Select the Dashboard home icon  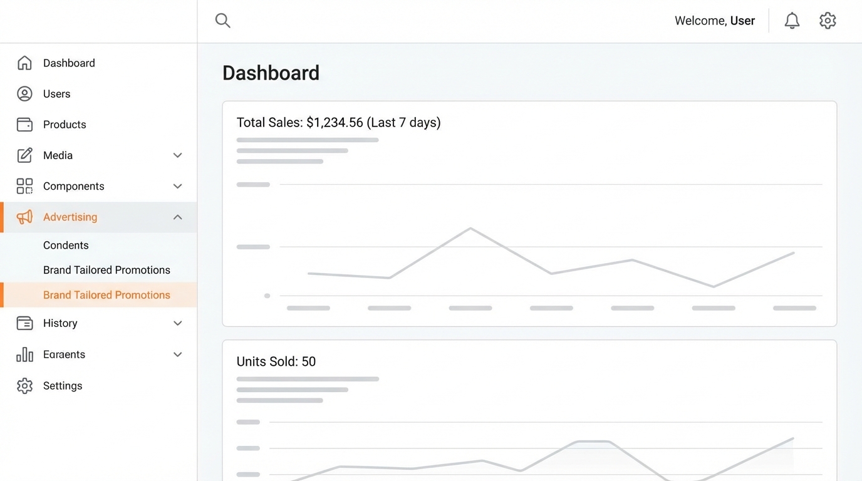coord(24,63)
